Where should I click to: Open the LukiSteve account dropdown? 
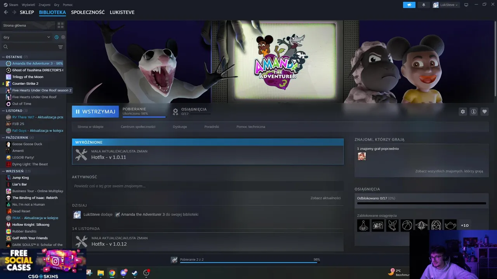[446, 5]
